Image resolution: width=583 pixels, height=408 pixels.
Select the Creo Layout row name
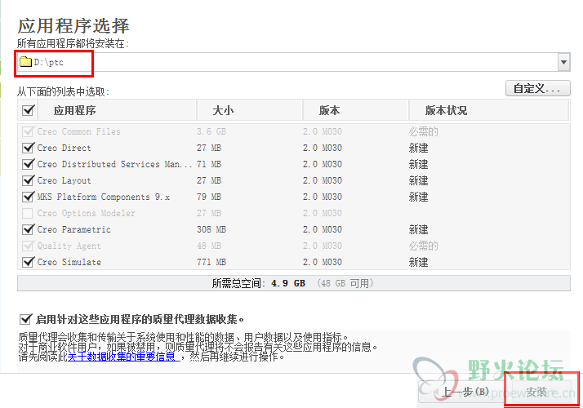64,180
